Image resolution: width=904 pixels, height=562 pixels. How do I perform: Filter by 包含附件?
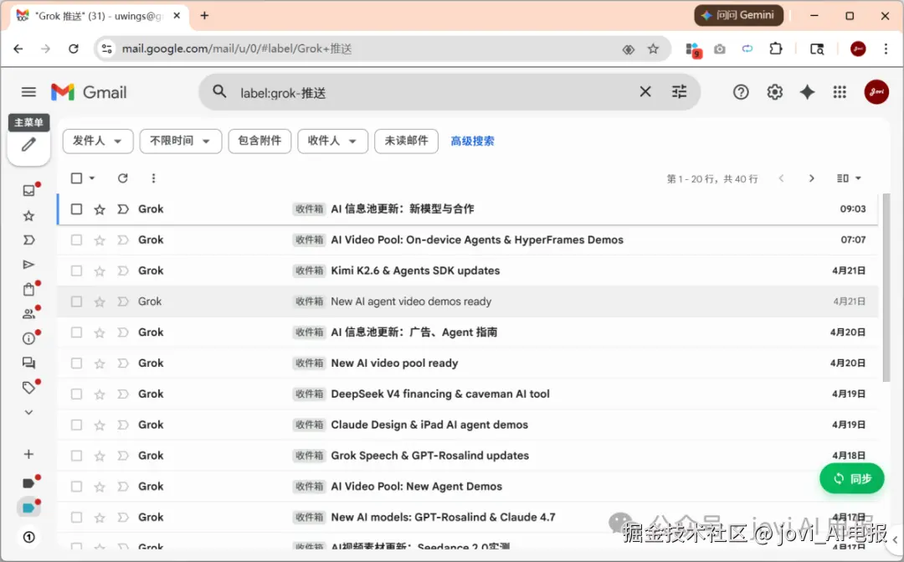coord(259,141)
